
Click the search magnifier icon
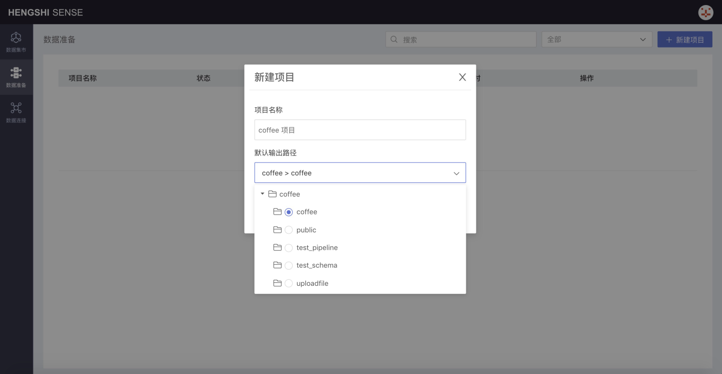(x=394, y=40)
